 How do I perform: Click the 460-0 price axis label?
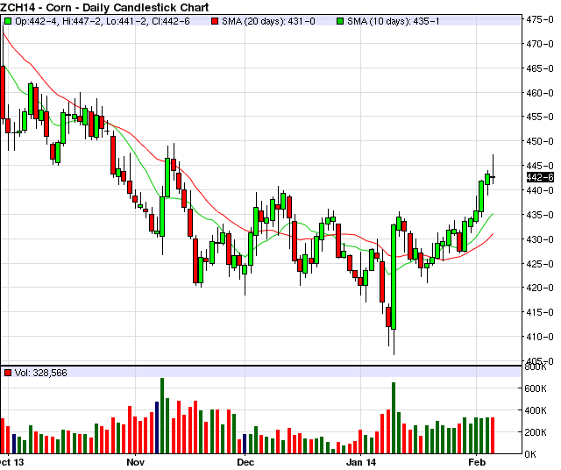click(540, 93)
